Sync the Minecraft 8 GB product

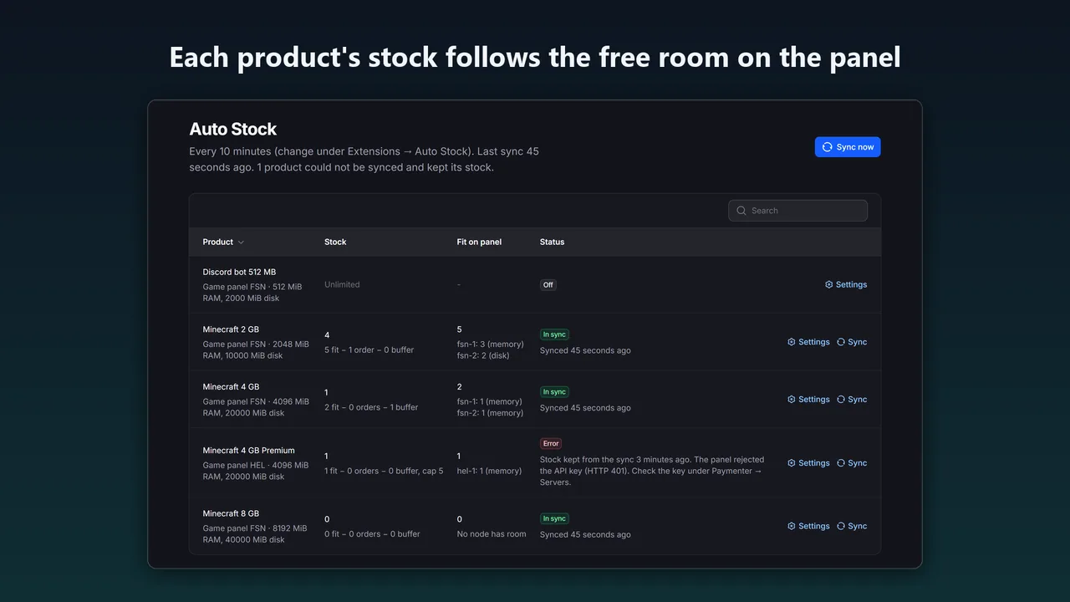[852, 527]
